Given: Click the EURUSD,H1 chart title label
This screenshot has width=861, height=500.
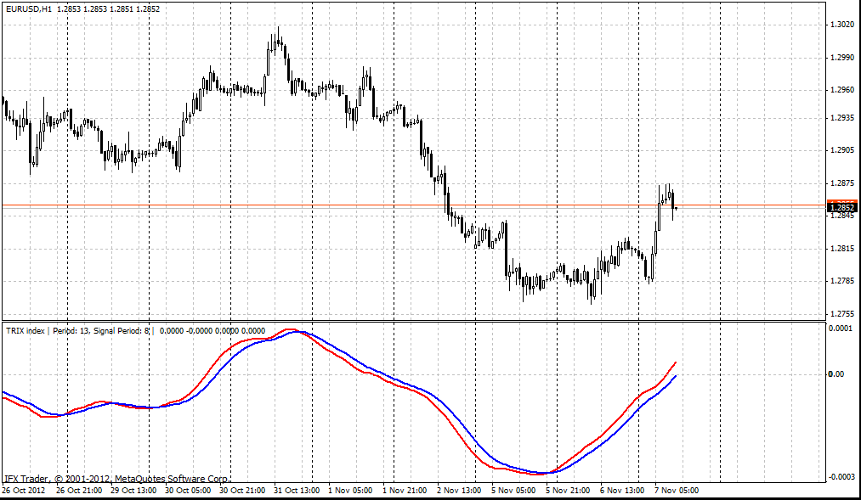Looking at the screenshot, I should click(28, 8).
